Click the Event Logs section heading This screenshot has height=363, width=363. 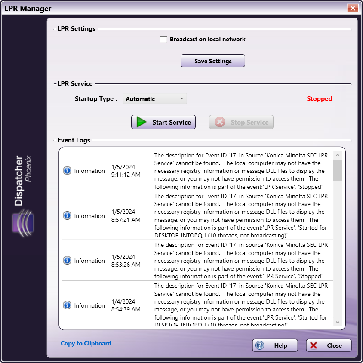[74, 140]
